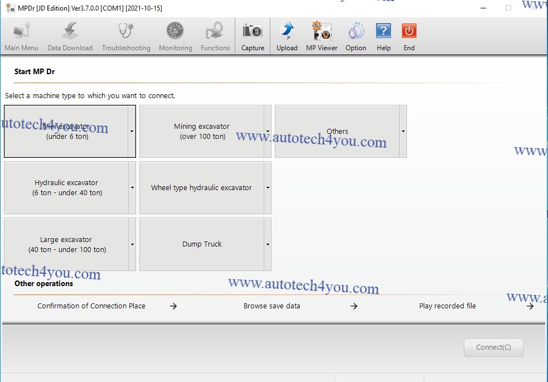Select Large excavator 40 to 100 ton

point(66,244)
